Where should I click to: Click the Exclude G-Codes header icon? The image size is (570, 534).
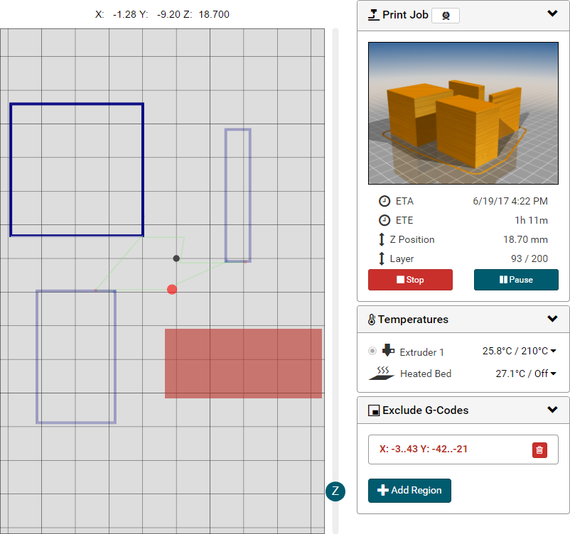(373, 410)
